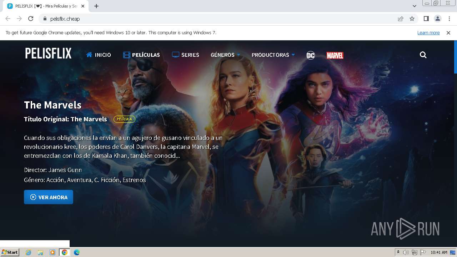Screen dimensions: 457x257
Task: Open Windows Media Player taskbar icon
Action: [x=52, y=252]
